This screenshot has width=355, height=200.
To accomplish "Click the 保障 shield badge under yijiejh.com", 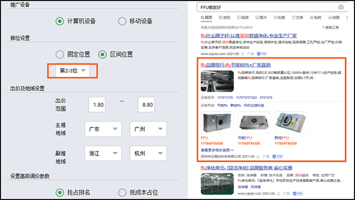I will (298, 193).
